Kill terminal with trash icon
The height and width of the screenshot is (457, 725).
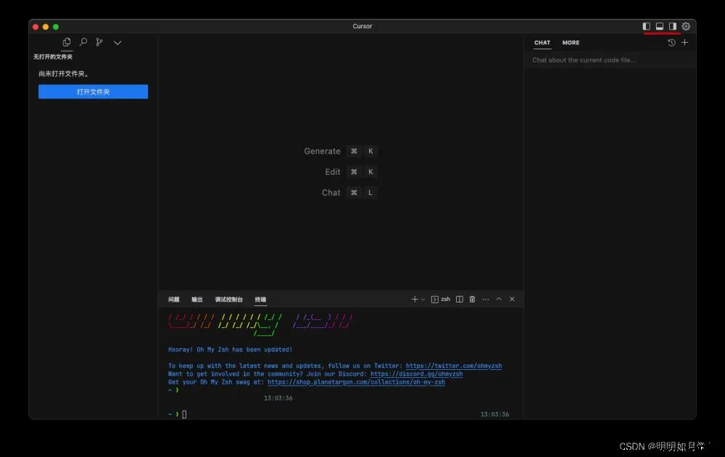(472, 300)
